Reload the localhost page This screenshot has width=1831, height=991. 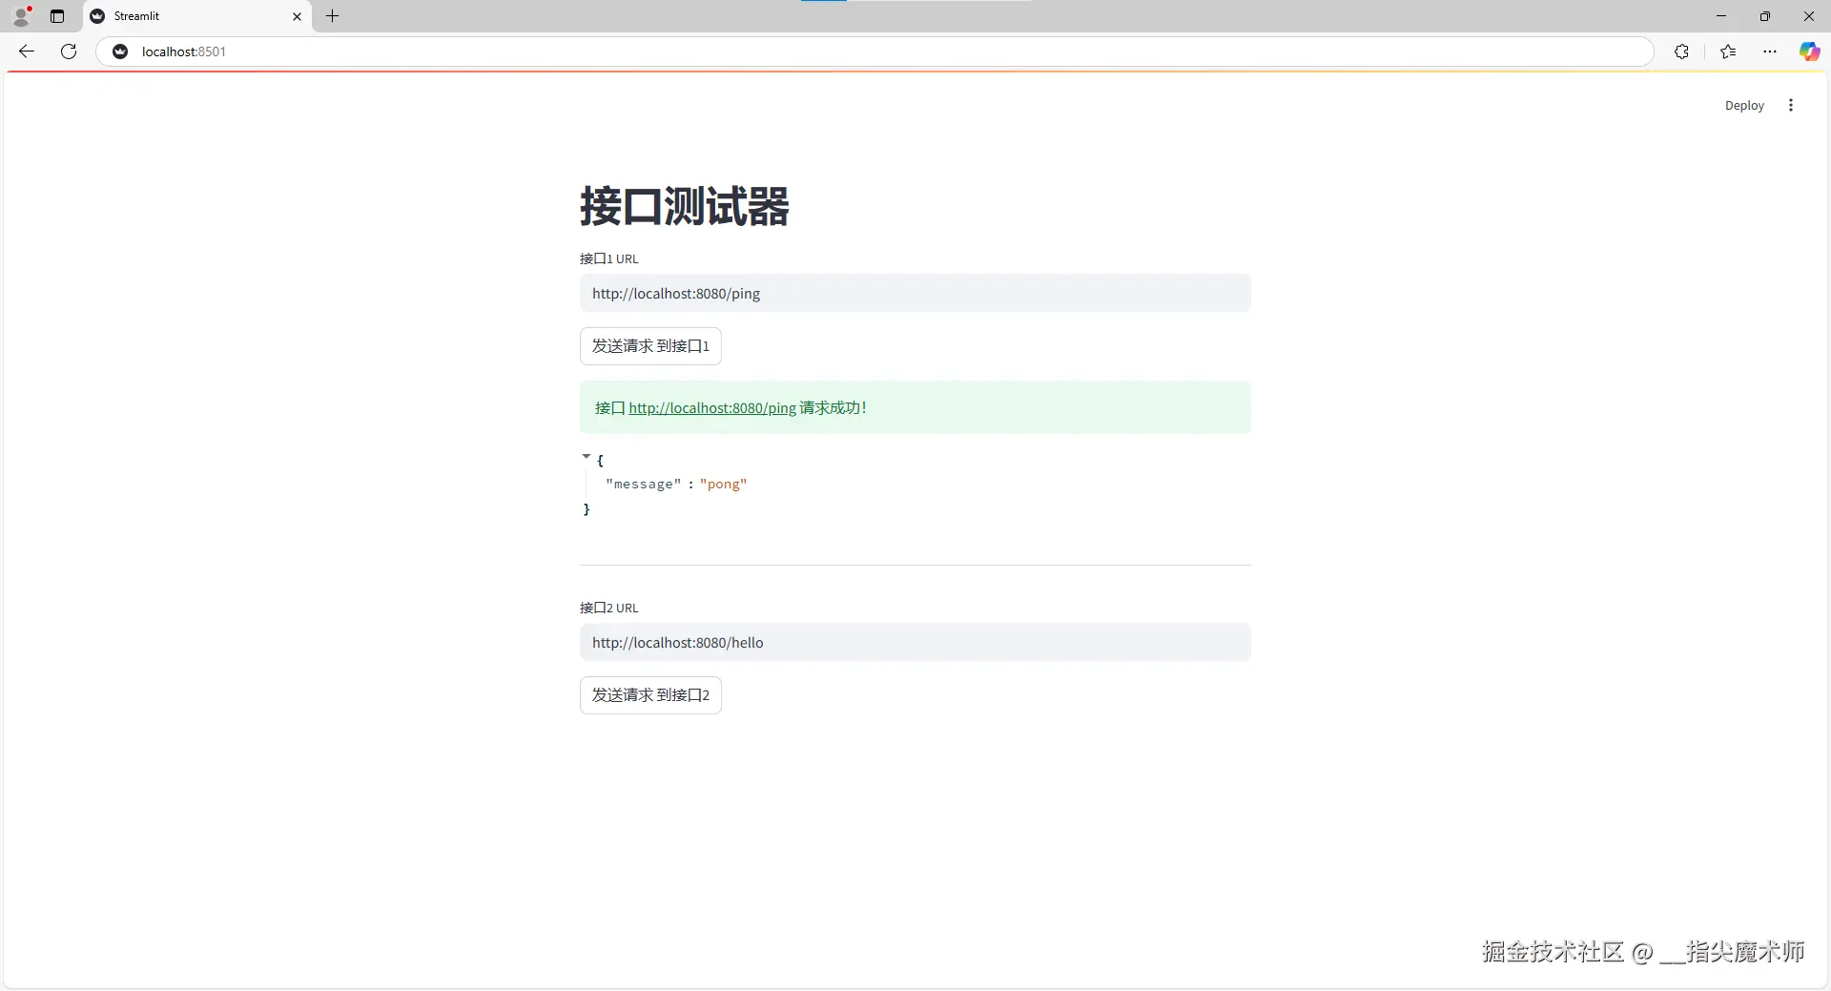(69, 52)
